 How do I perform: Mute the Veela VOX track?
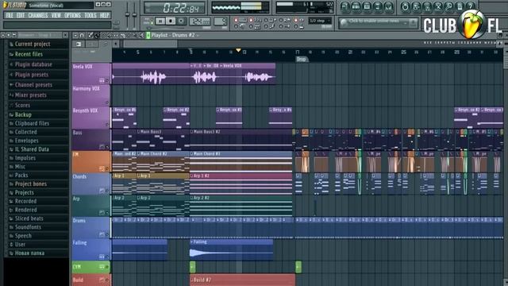107,80
